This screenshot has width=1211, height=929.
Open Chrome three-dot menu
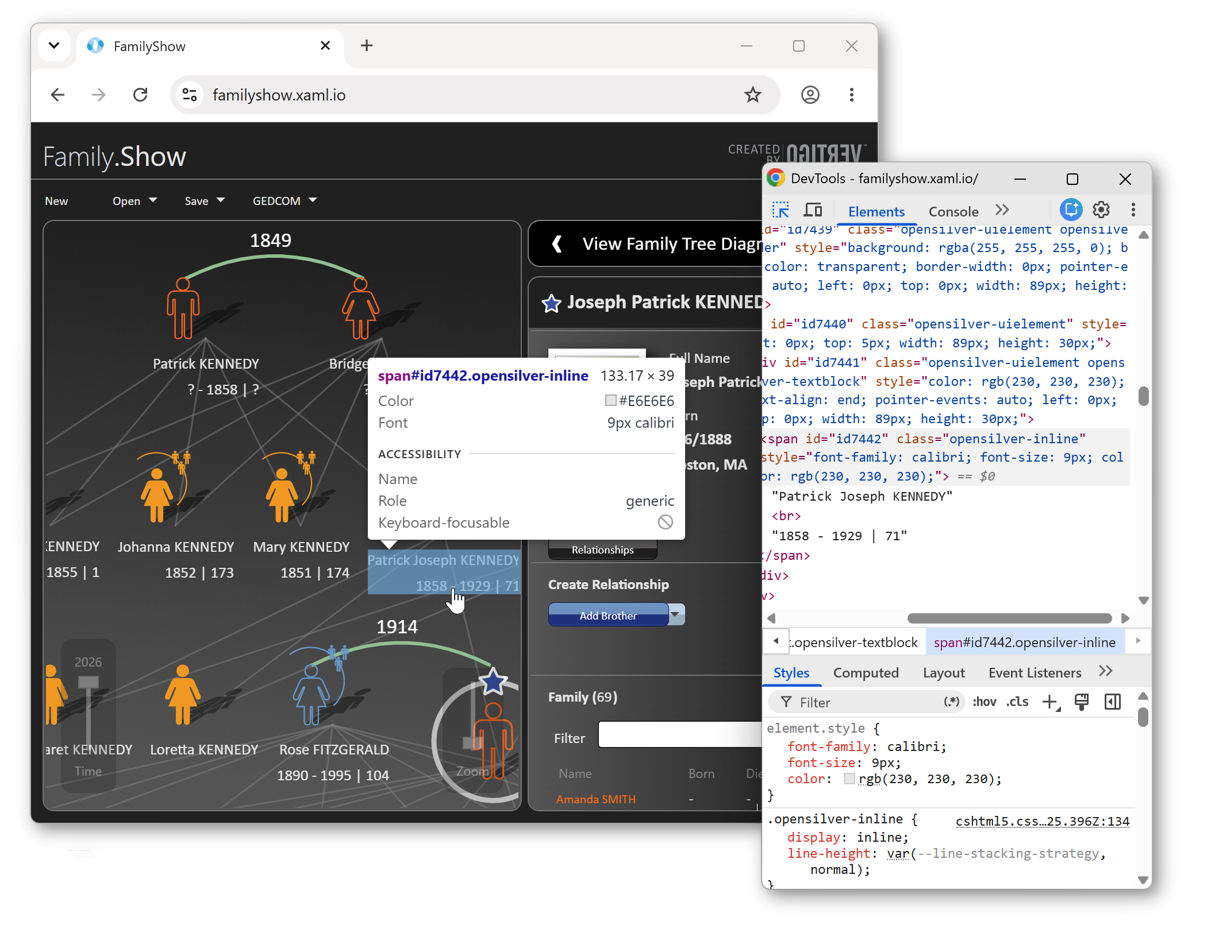click(x=851, y=95)
